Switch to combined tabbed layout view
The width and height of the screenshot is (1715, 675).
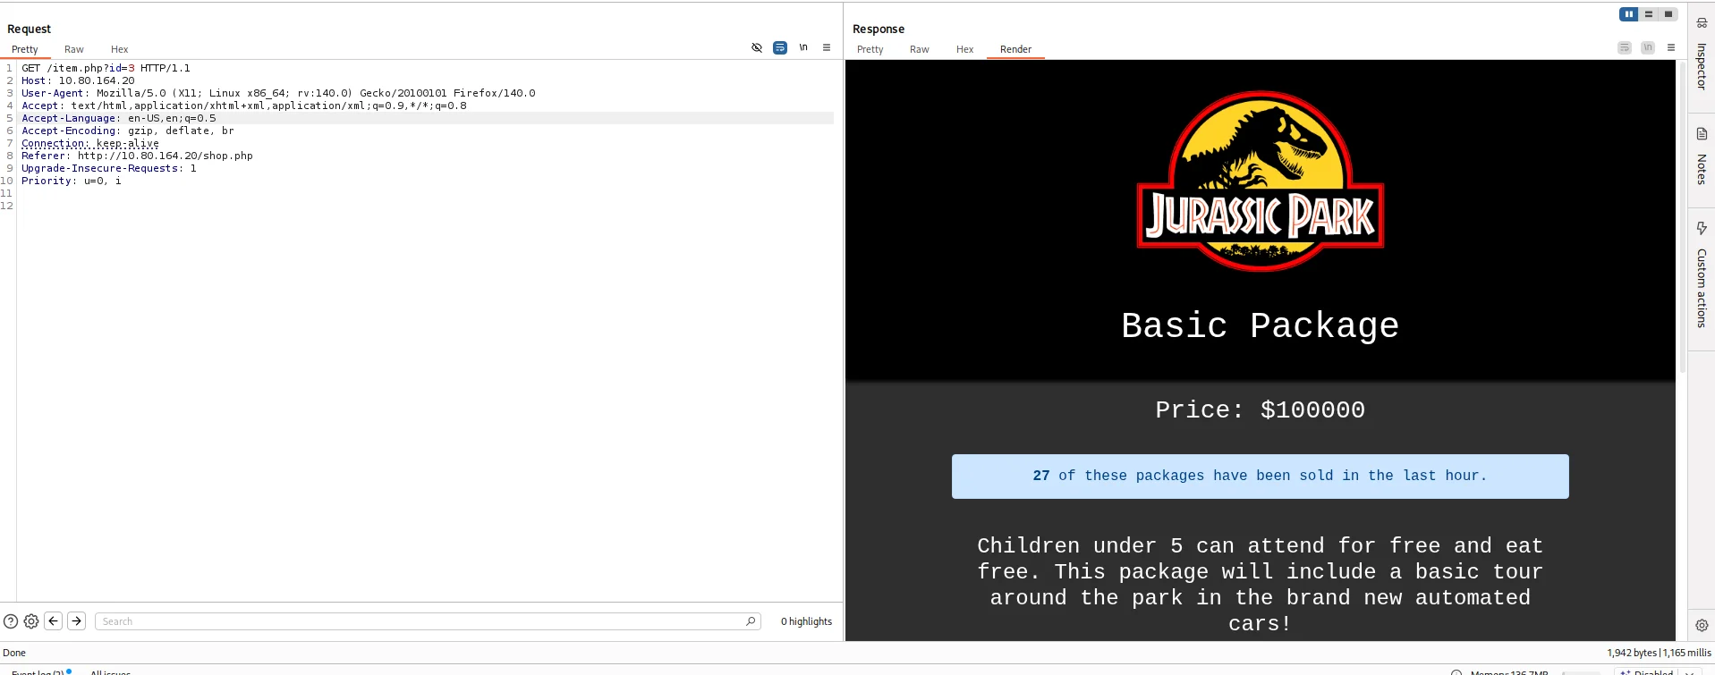click(1668, 14)
